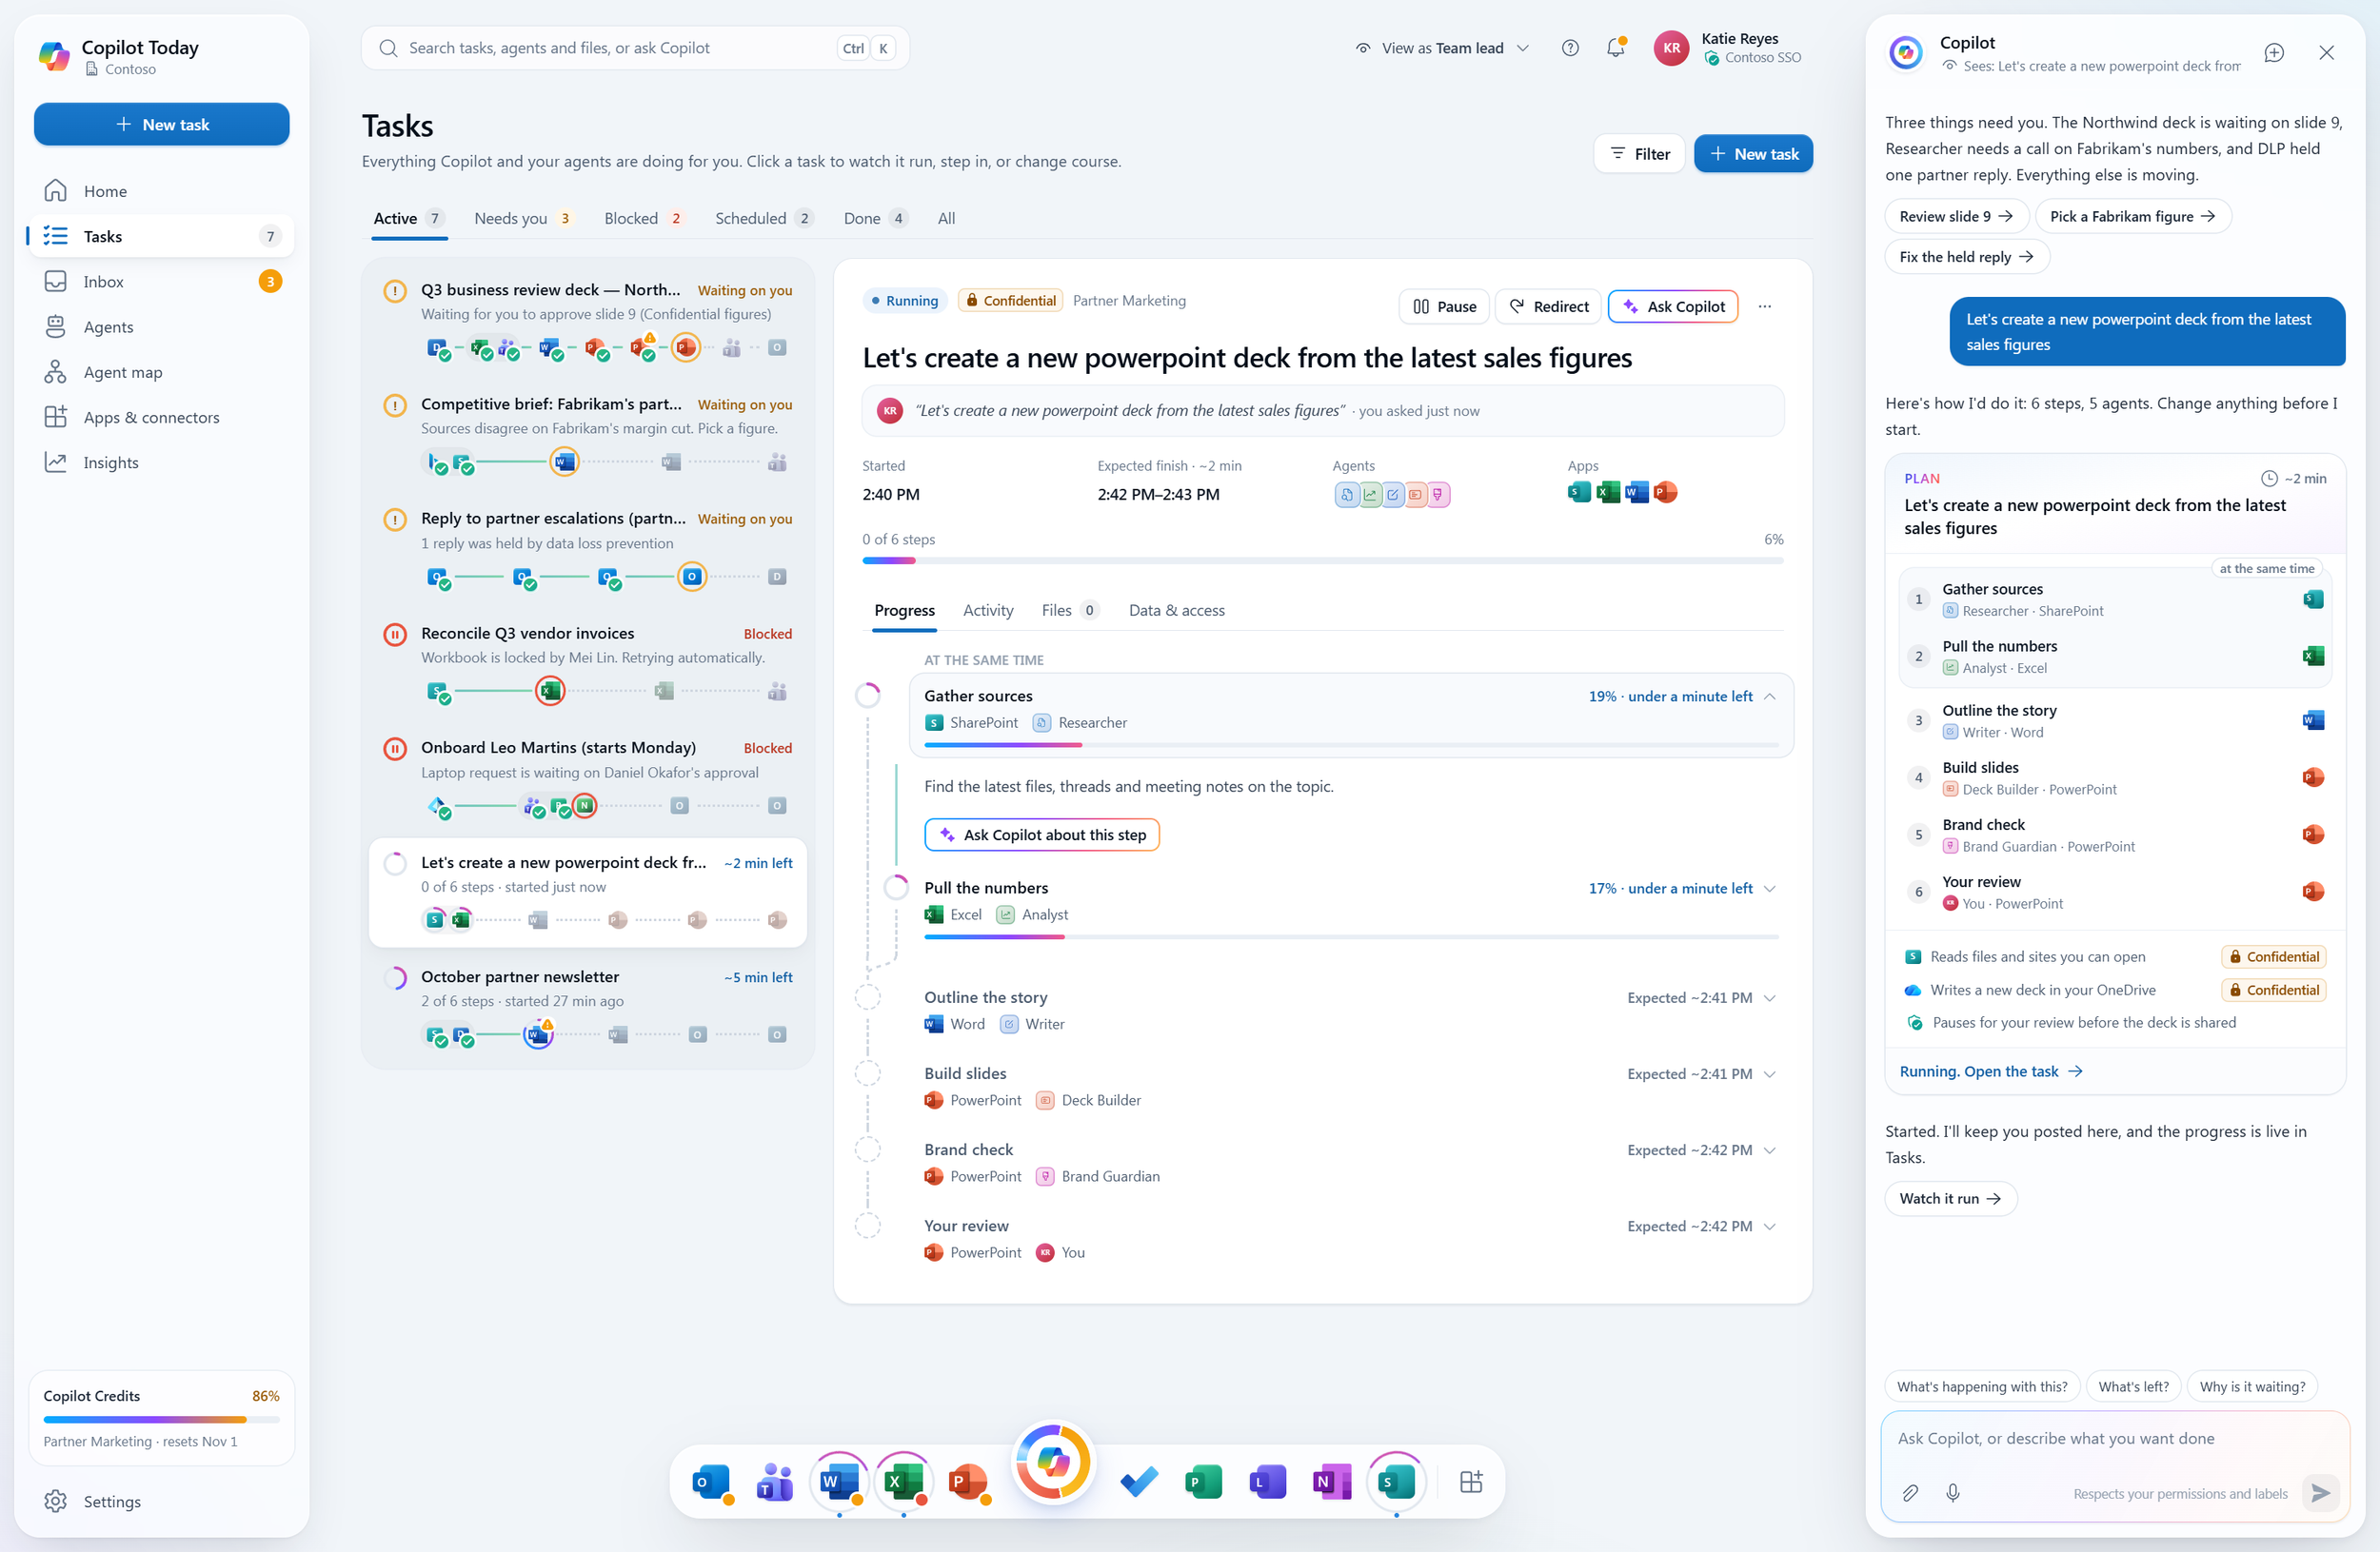
Task: Start a new Copilot chat
Action: tap(2274, 53)
